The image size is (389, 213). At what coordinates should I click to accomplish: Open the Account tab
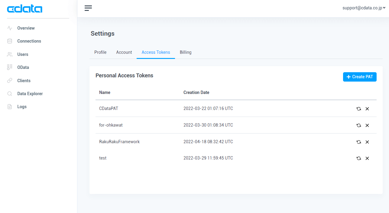(x=124, y=52)
